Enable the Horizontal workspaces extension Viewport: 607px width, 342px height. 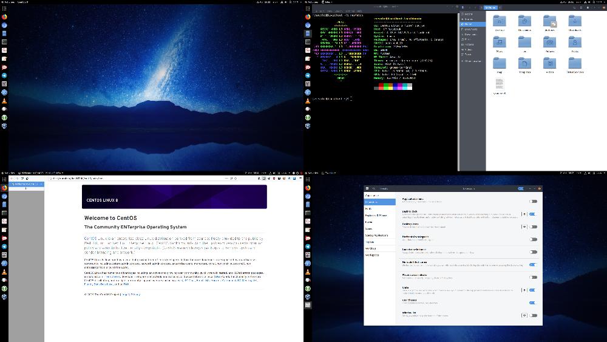[x=533, y=239]
